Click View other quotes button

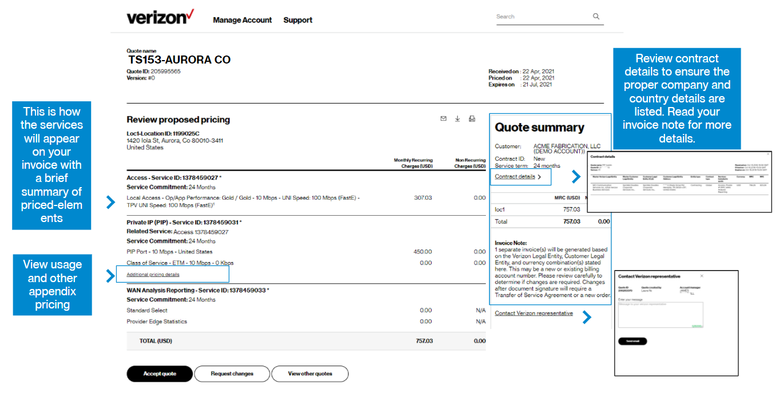pos(310,374)
